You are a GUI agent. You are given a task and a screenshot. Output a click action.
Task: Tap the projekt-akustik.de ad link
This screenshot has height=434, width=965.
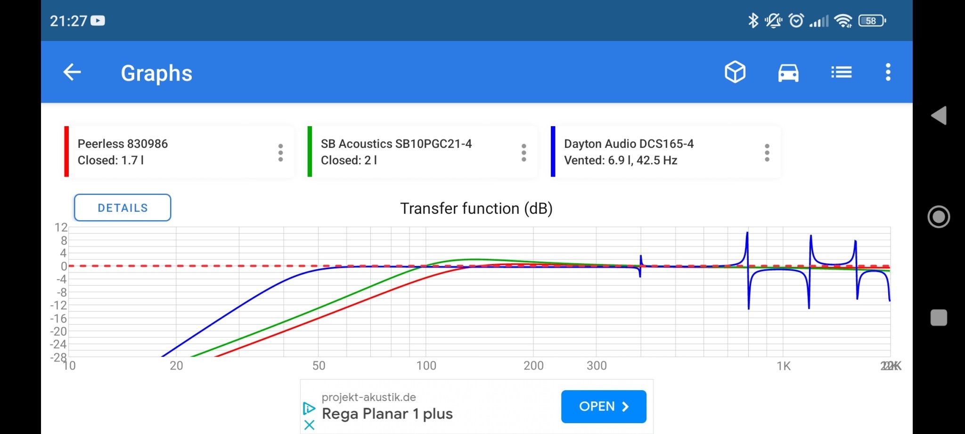coord(369,397)
